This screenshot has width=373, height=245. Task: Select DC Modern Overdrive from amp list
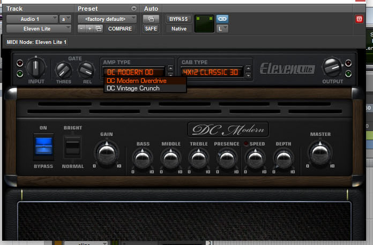[x=145, y=81]
